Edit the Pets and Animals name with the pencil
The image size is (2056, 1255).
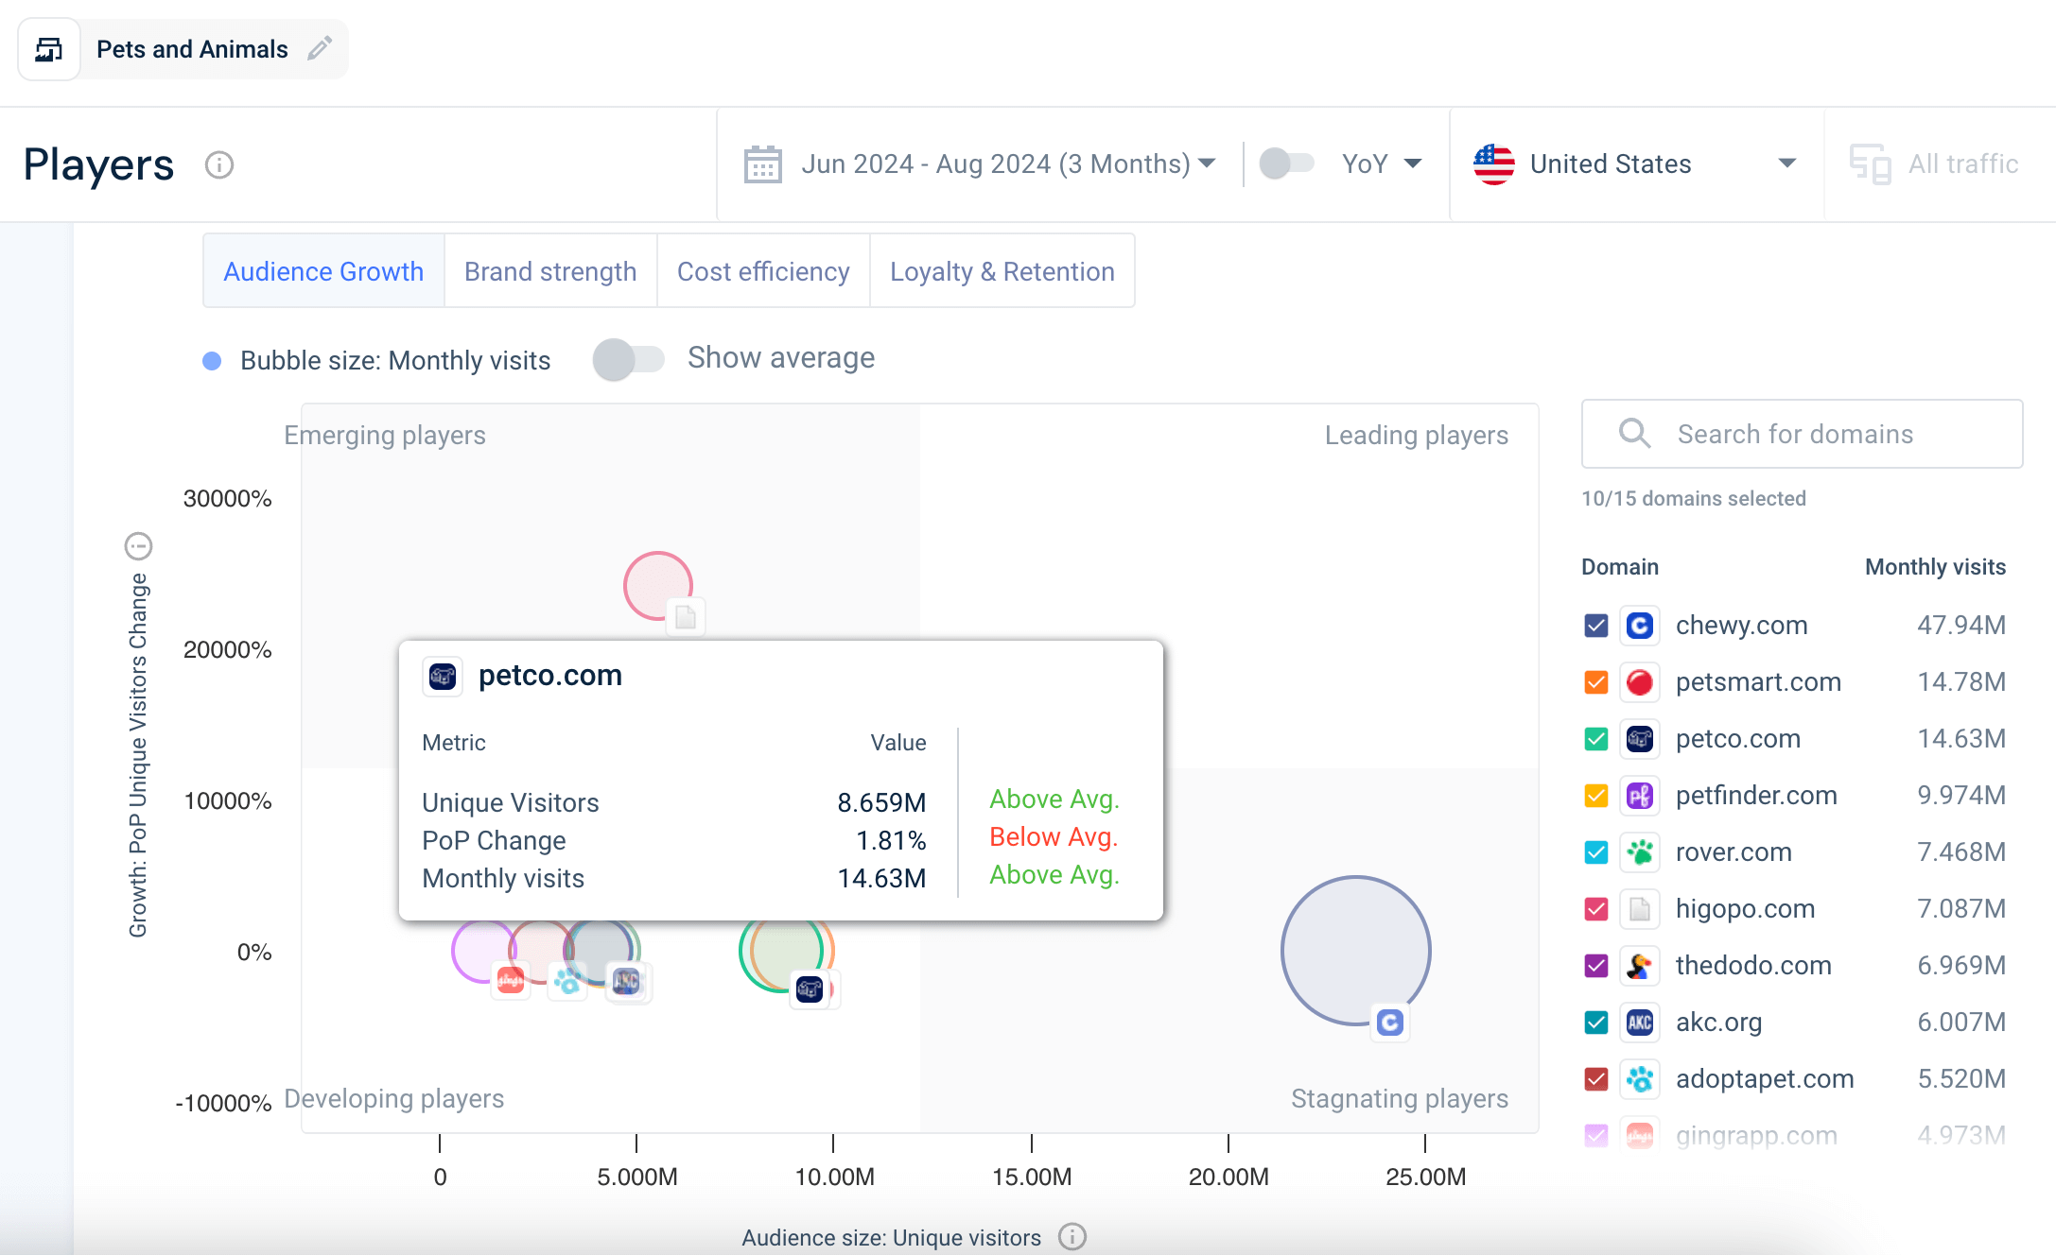[x=320, y=48]
